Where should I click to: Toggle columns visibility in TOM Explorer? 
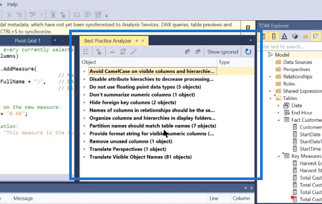pos(274,36)
